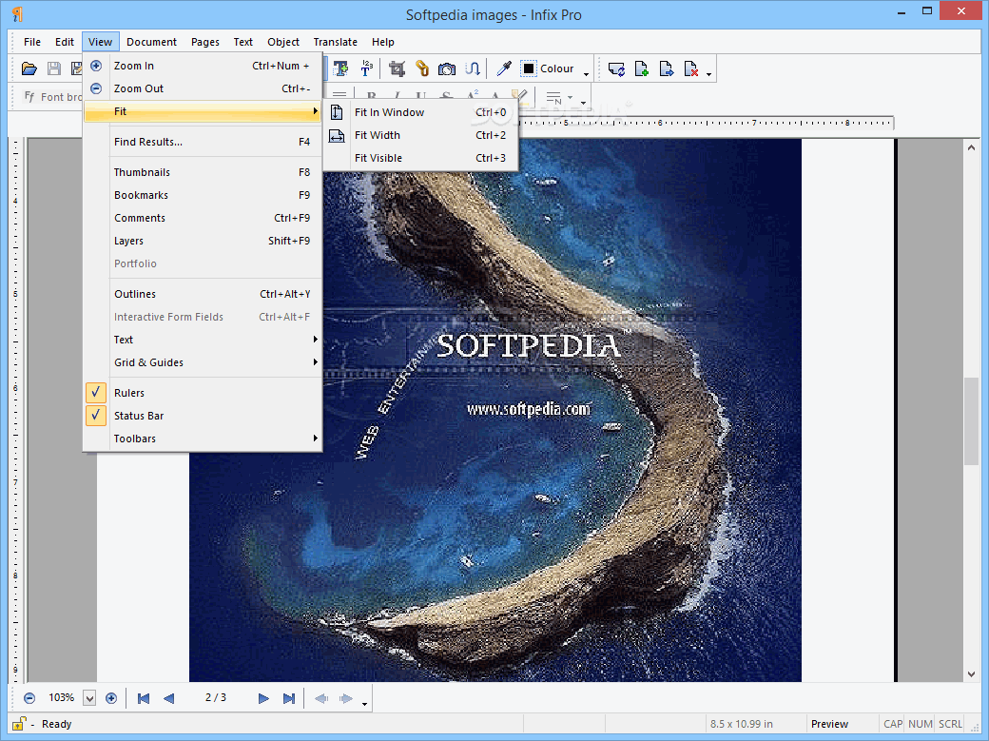Choose Outlines view option
989x741 pixels.
(x=204, y=294)
